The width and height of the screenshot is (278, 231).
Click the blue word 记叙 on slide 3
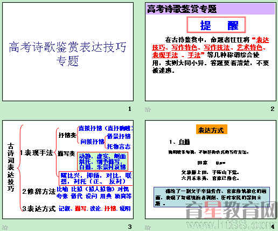coord(64,208)
